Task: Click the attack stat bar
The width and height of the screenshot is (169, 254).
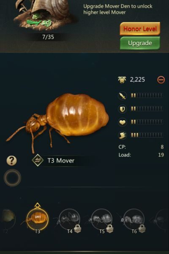Action: tap(147, 96)
